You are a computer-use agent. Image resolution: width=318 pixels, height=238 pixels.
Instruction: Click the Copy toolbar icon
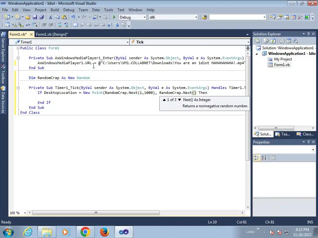click(57, 17)
